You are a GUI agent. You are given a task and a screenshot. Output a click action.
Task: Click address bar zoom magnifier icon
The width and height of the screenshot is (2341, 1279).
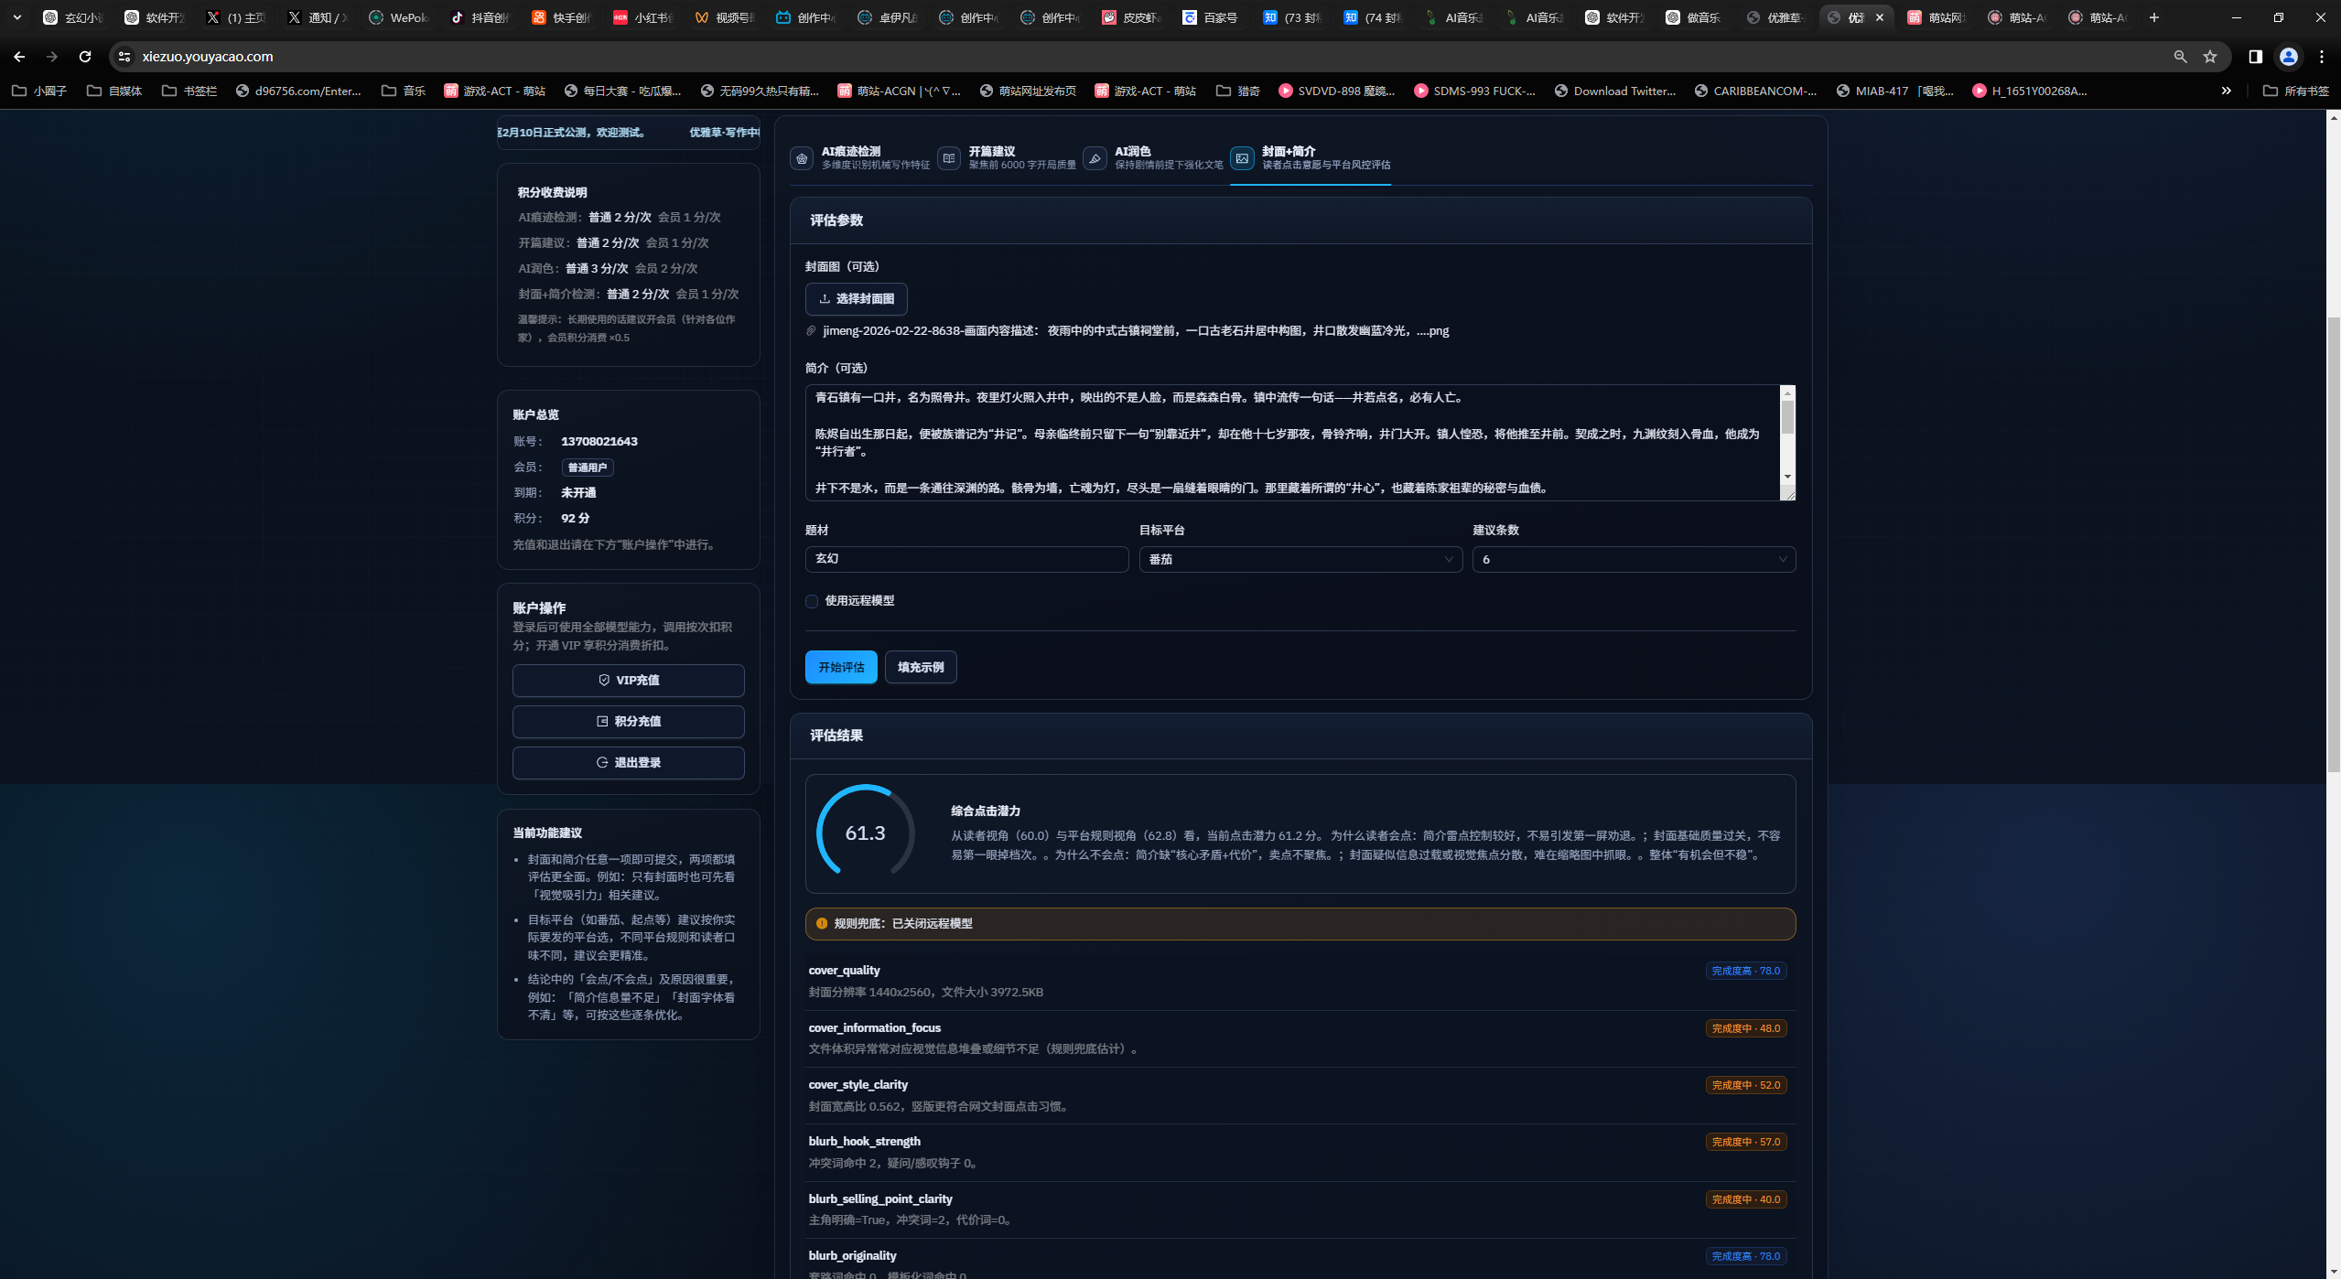pos(2180,57)
